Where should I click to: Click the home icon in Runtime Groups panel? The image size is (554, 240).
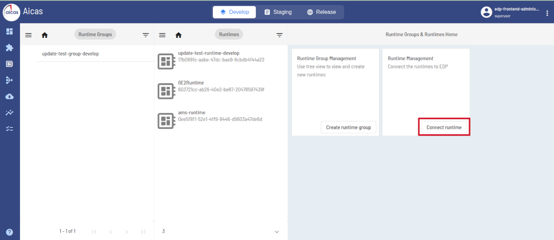click(45, 35)
